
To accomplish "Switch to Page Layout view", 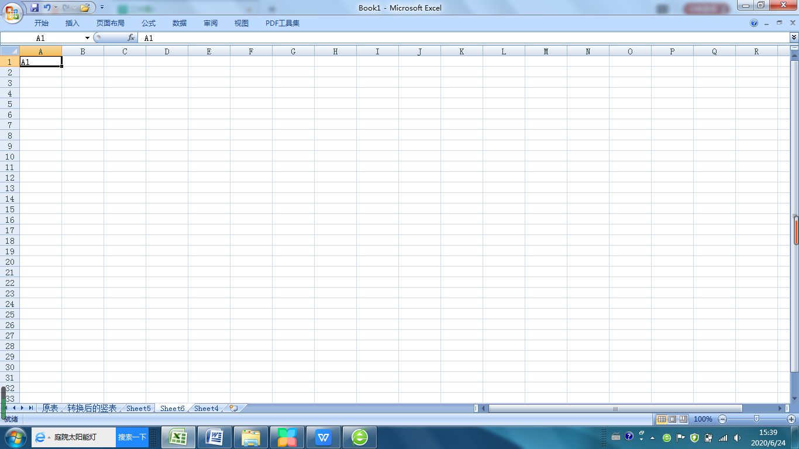I will (x=672, y=419).
